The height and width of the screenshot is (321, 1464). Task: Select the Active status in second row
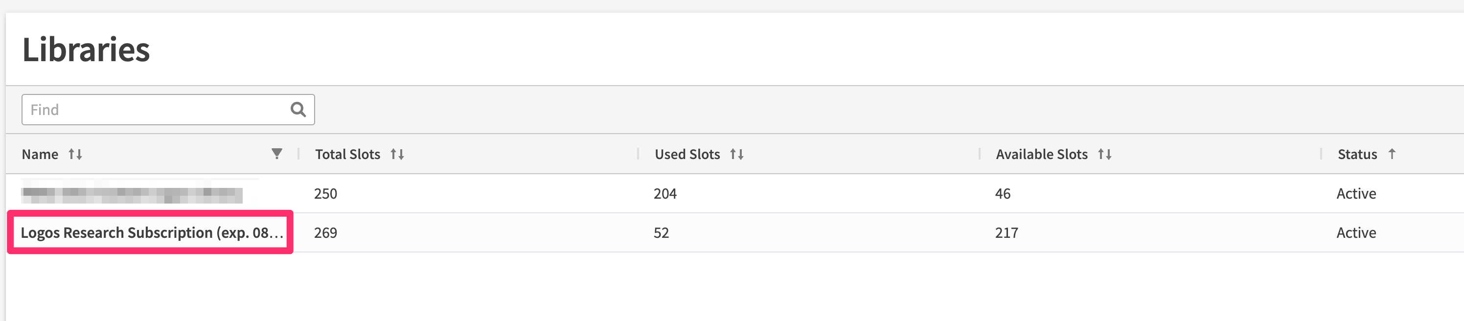coord(1356,232)
